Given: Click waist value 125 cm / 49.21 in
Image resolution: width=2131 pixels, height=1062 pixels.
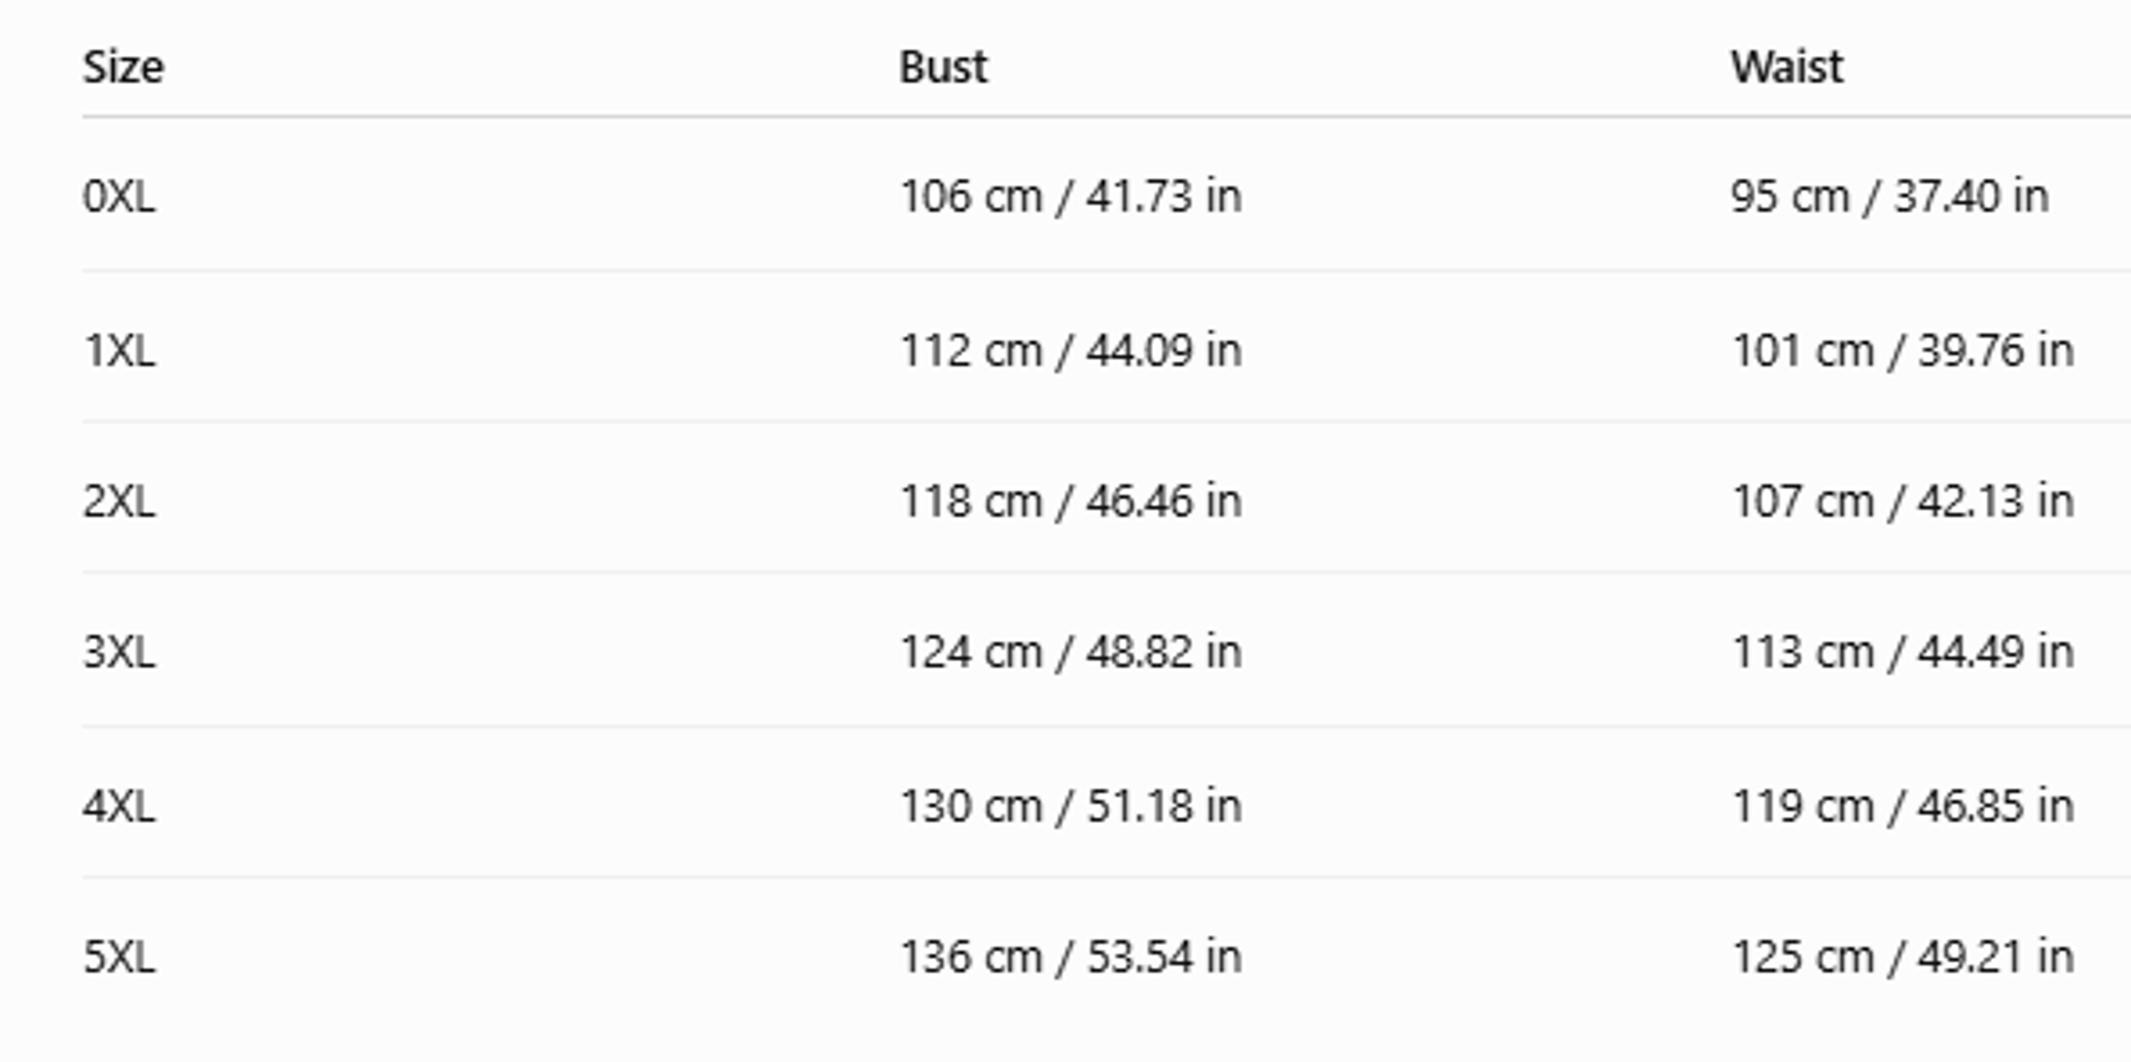Looking at the screenshot, I should pos(1903,958).
